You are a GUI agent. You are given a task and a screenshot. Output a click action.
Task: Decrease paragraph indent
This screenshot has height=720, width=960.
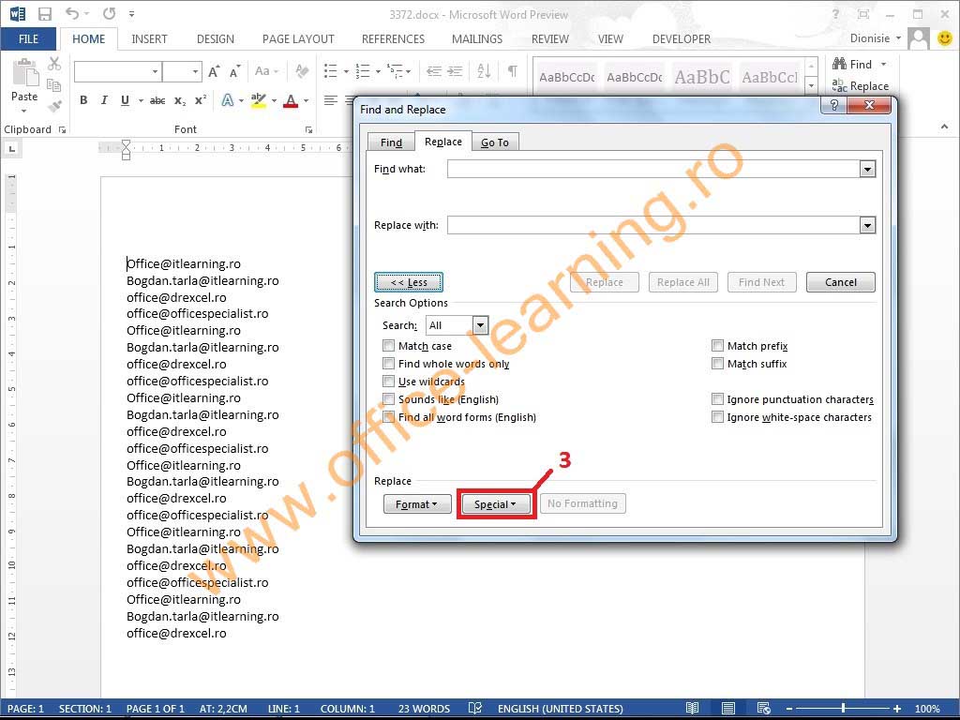pyautogui.click(x=434, y=71)
